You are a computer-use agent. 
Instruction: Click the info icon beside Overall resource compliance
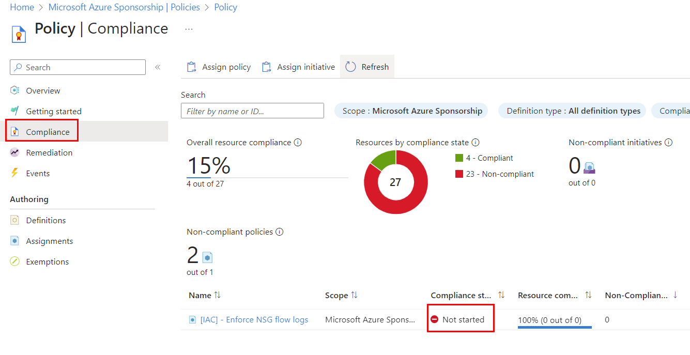click(x=298, y=142)
